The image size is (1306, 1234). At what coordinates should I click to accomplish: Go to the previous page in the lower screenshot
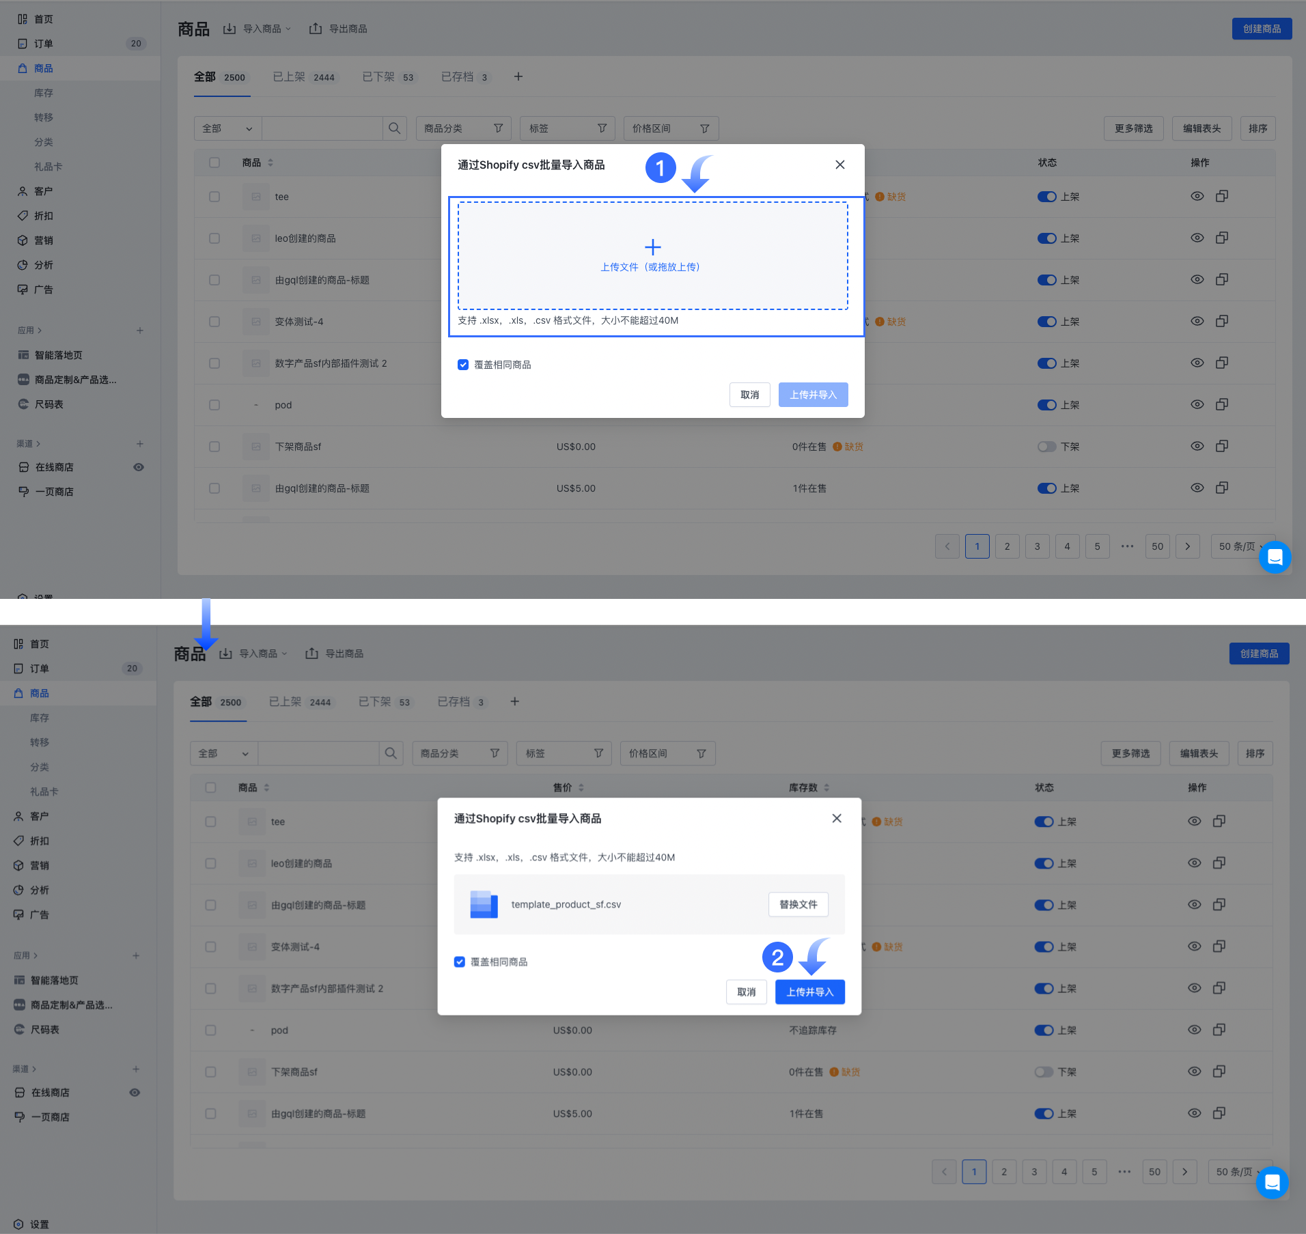pyautogui.click(x=945, y=1172)
